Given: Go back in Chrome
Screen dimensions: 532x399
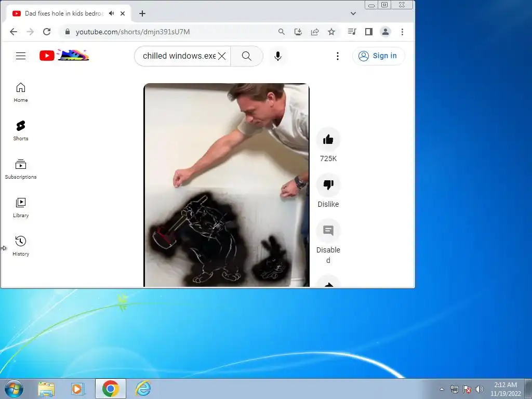Looking at the screenshot, I should (x=13, y=32).
